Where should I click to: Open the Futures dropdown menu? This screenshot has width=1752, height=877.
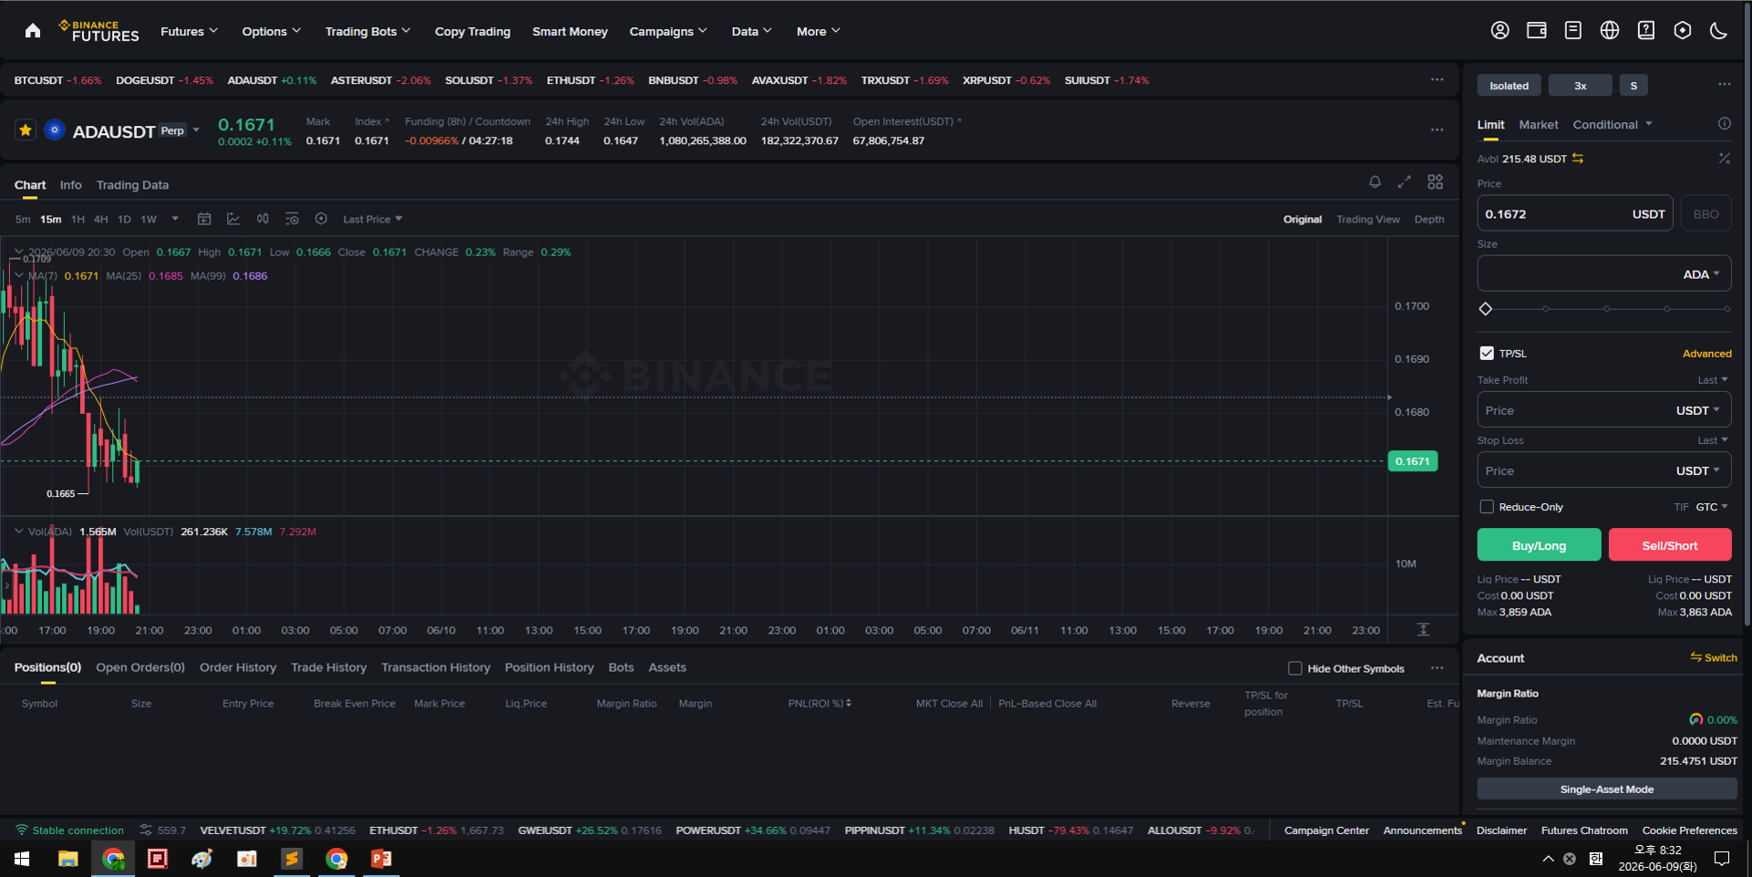click(189, 31)
